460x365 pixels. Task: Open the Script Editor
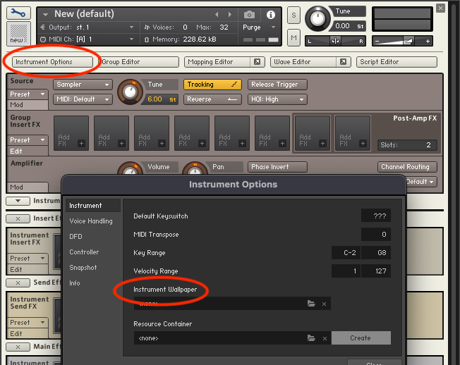[x=397, y=62]
